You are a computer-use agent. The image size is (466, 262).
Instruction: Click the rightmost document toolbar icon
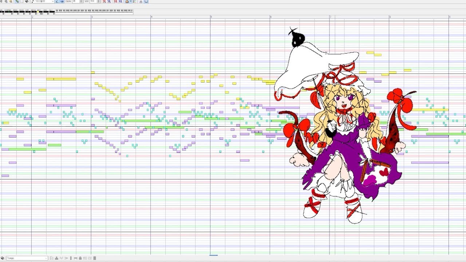coord(146,1)
